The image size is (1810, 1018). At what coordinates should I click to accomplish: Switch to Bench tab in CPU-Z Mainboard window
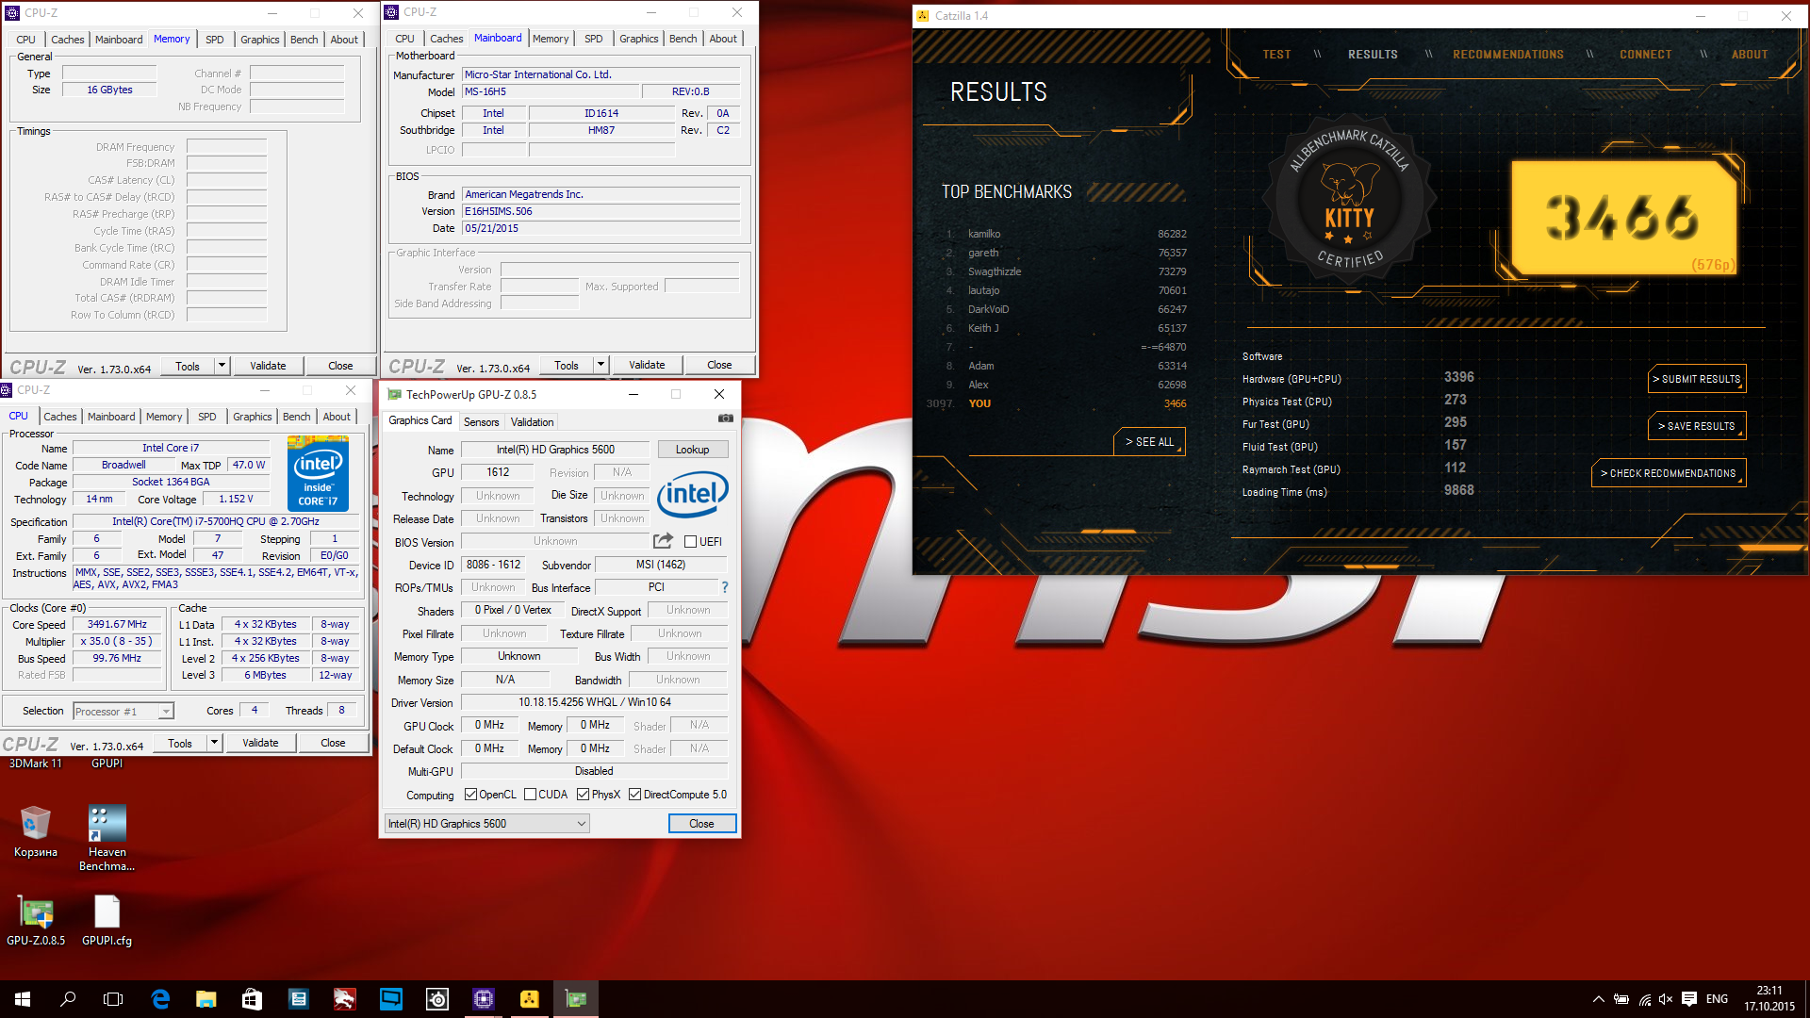click(683, 39)
